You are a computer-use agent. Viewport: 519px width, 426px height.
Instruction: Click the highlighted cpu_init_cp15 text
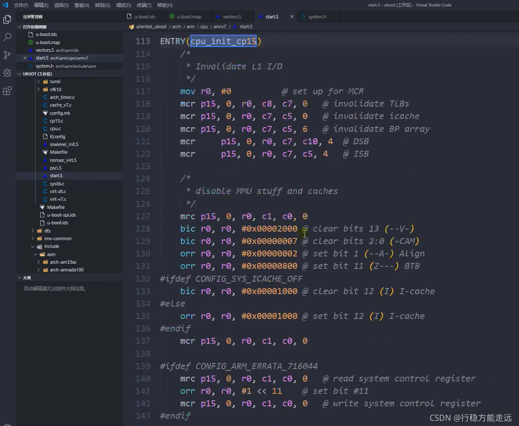pyautogui.click(x=223, y=41)
